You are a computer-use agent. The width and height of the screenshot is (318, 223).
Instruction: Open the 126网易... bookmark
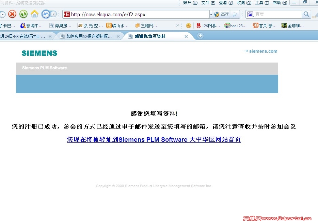[x=208, y=26]
